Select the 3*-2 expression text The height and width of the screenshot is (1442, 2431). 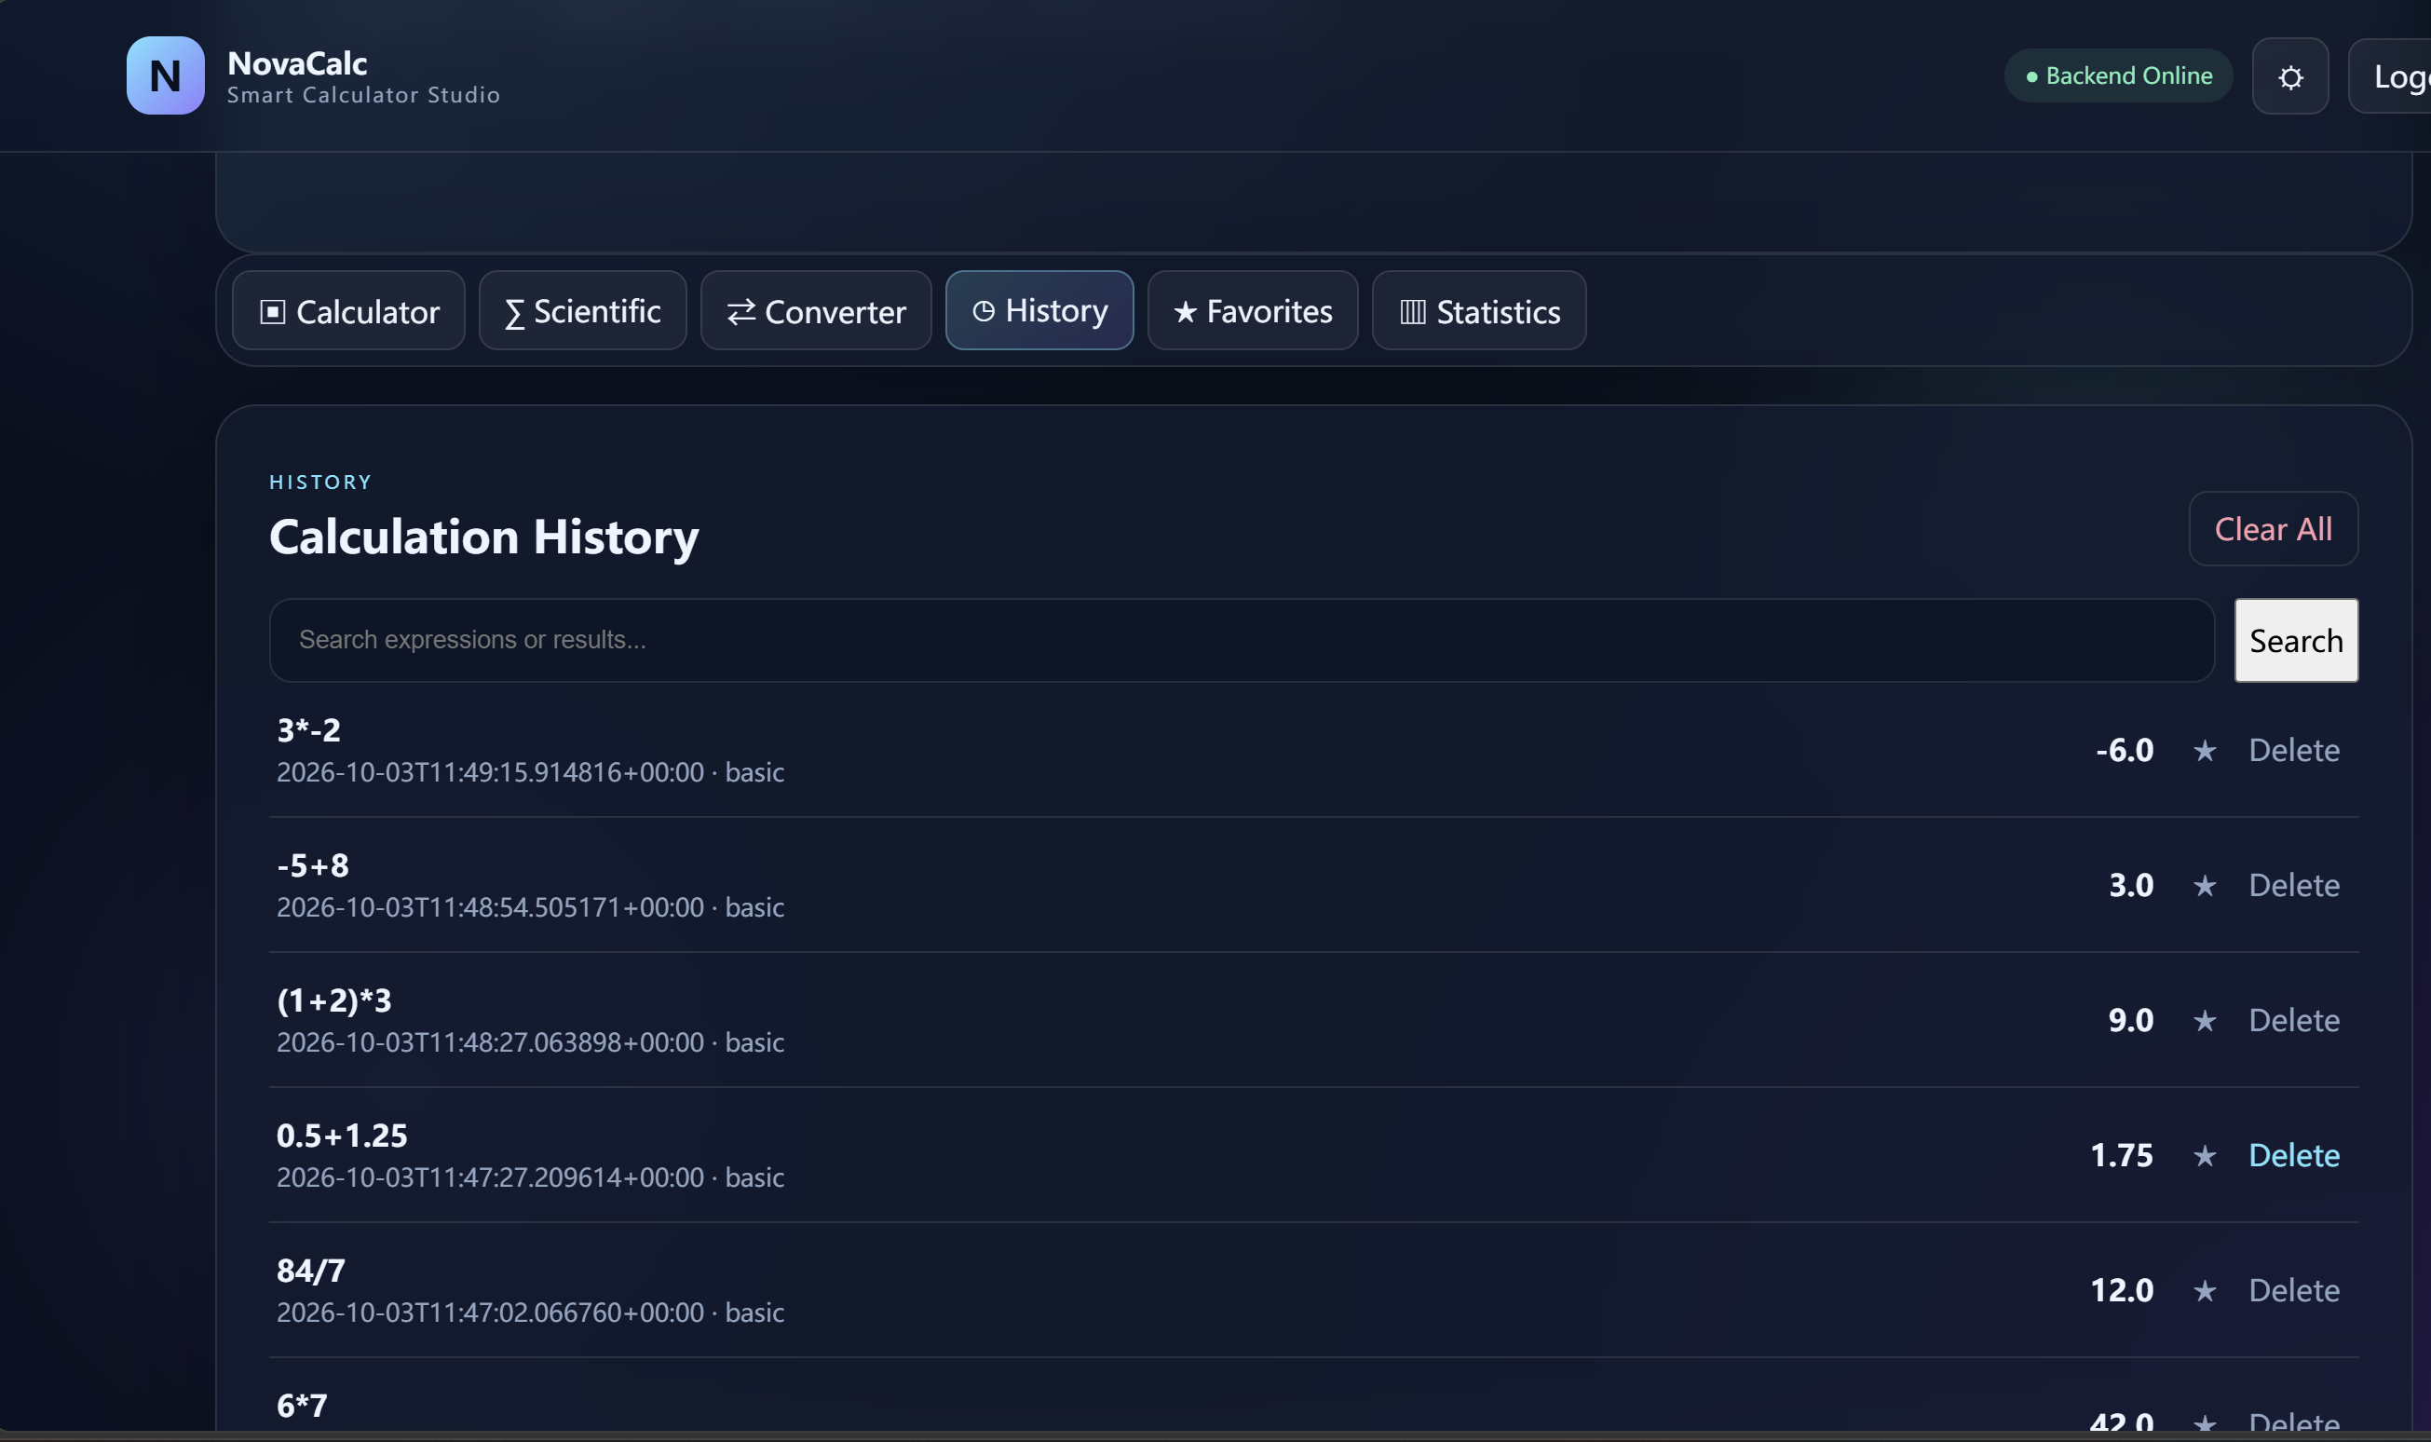click(x=309, y=730)
